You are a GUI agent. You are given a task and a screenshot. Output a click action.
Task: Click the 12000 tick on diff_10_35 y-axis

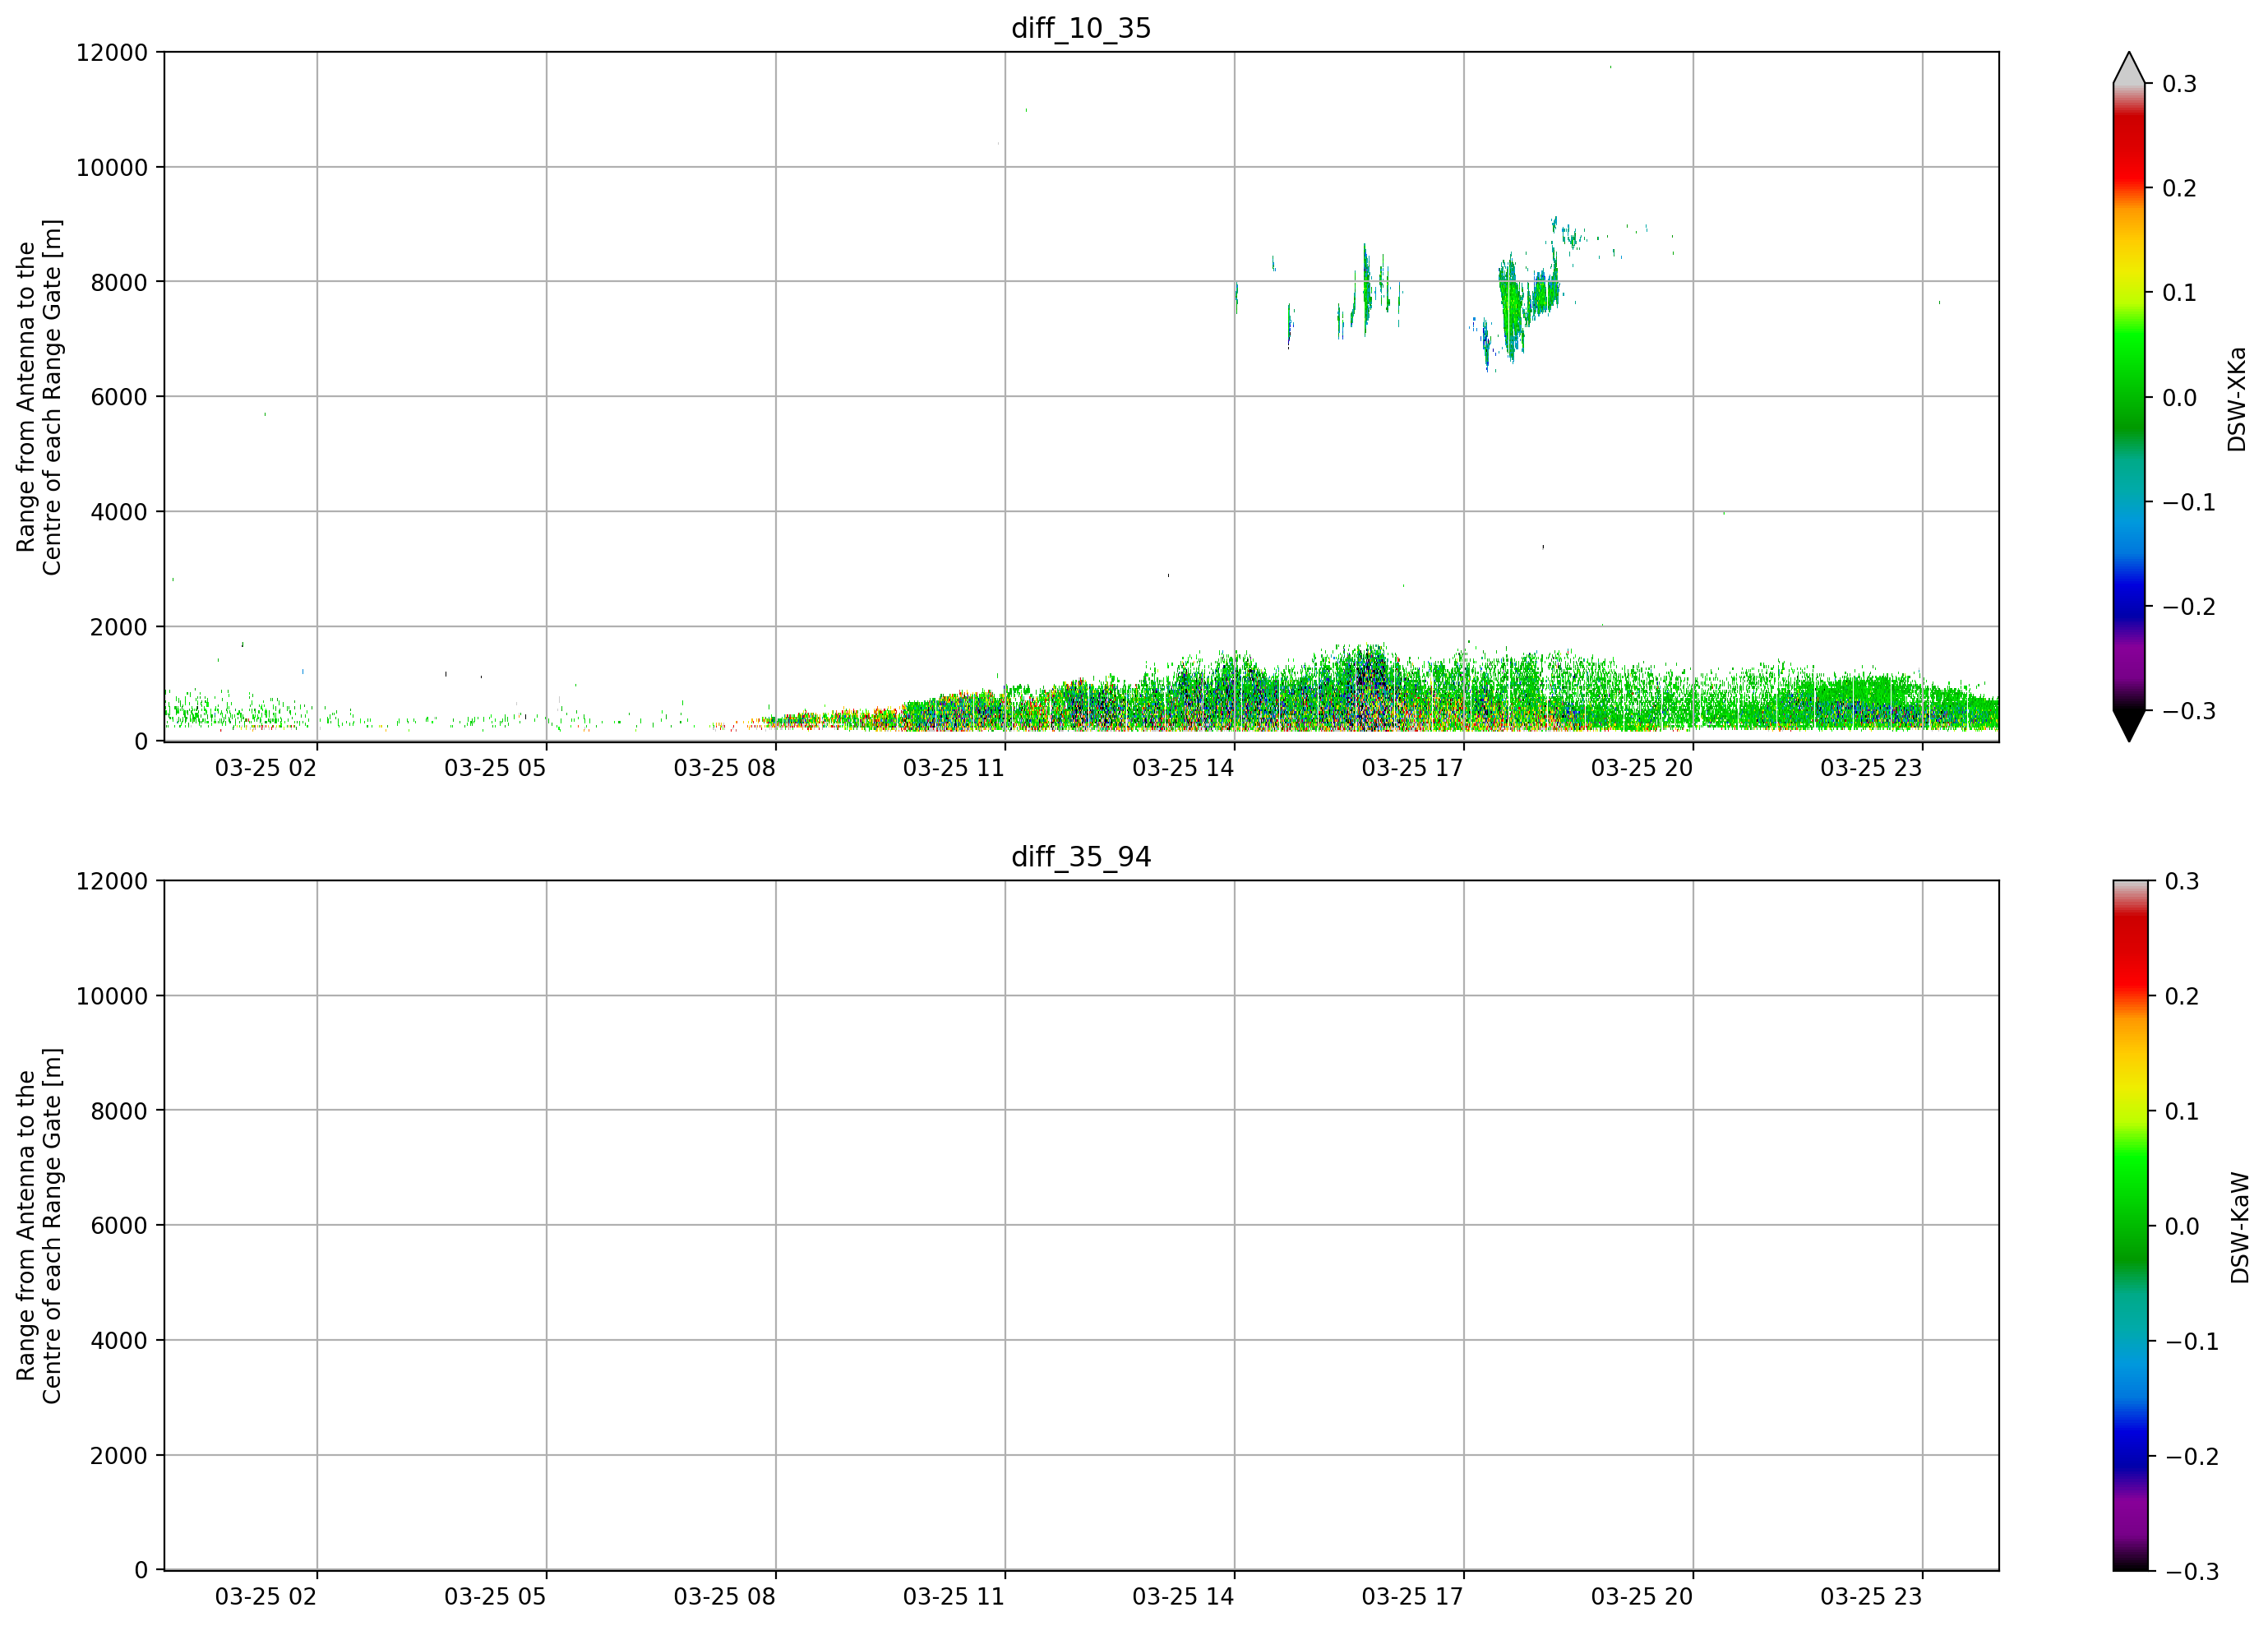coord(112,52)
